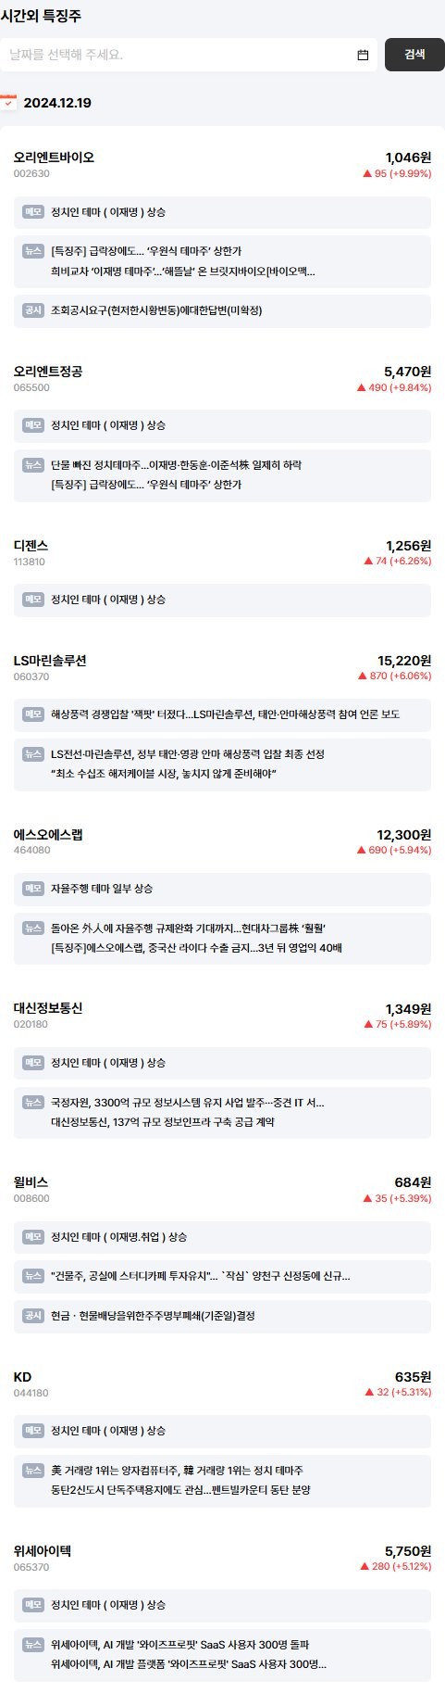Open '동탄2신도시 단독주택용지' news headline
Screen dimensions: 445x1693
(x=180, y=1489)
